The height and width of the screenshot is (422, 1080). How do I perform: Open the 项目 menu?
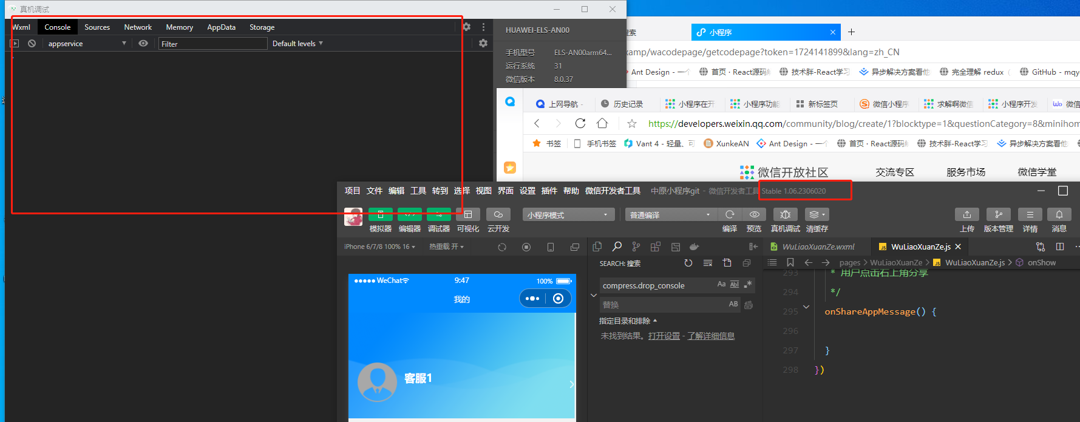[352, 191]
